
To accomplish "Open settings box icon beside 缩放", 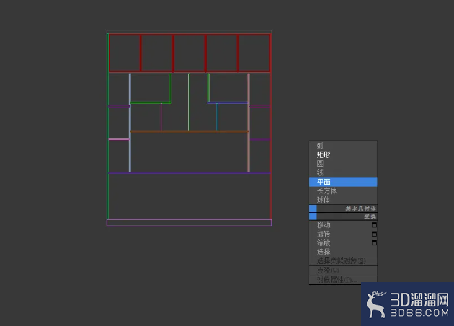I will coord(375,243).
